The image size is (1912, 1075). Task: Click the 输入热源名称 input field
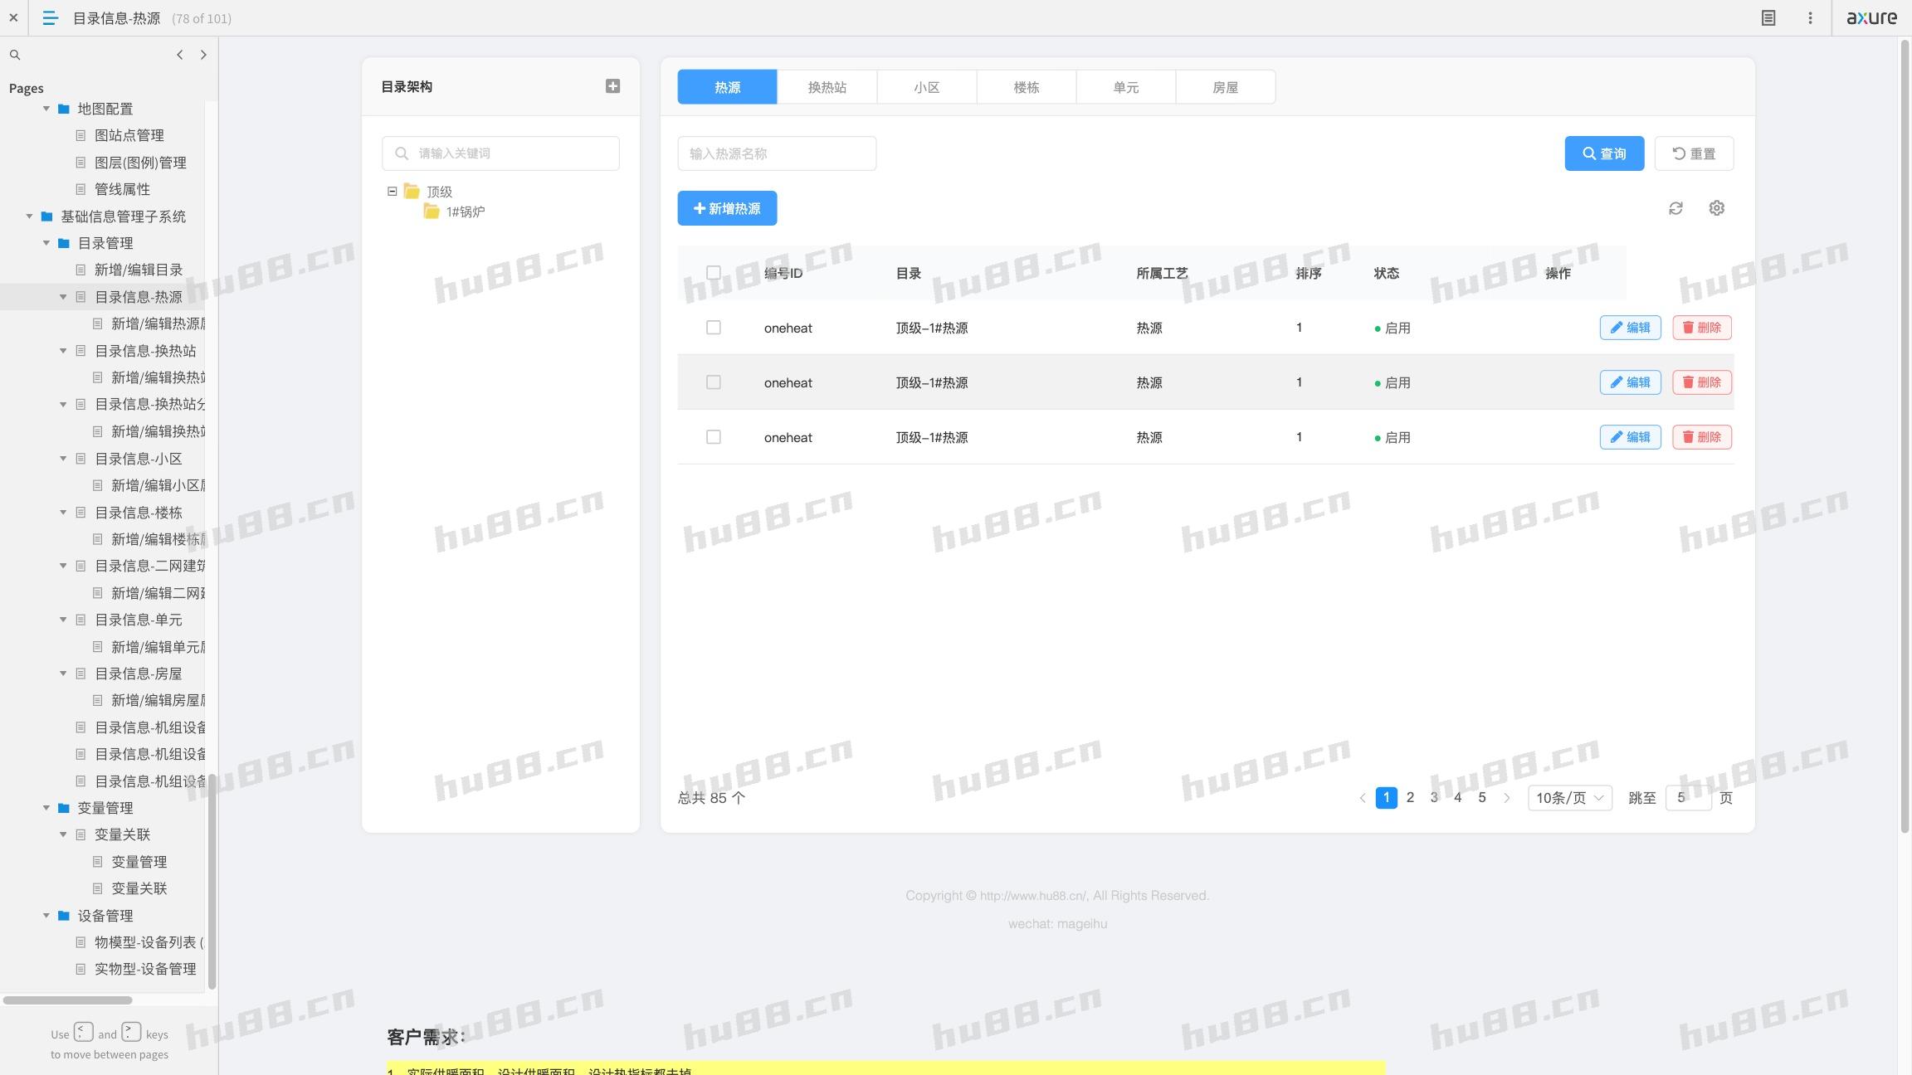[776, 153]
